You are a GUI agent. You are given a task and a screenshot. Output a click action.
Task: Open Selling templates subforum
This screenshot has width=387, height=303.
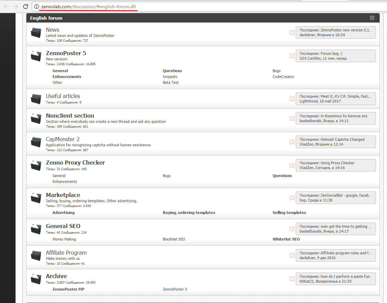coord(289,213)
